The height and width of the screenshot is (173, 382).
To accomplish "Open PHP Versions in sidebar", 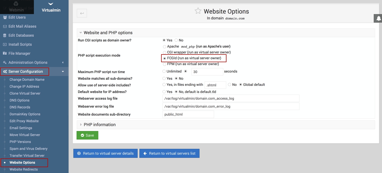I will pyautogui.click(x=20, y=142).
